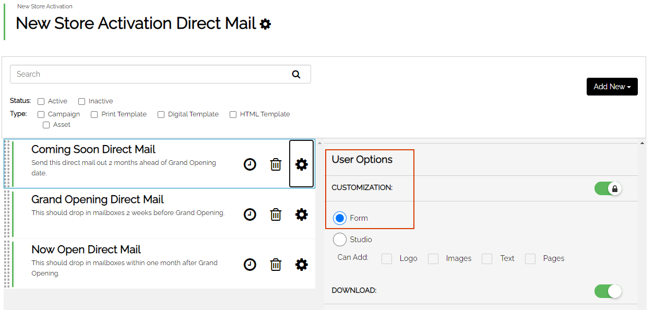Select the Studio radio option
The width and height of the screenshot is (654, 310).
pyautogui.click(x=340, y=240)
